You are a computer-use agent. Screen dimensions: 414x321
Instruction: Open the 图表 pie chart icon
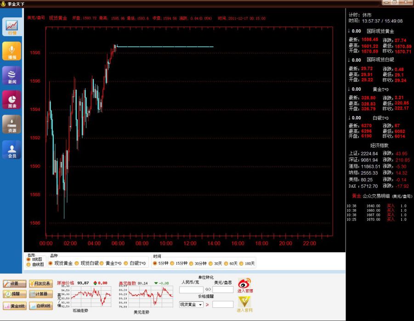(x=12, y=100)
